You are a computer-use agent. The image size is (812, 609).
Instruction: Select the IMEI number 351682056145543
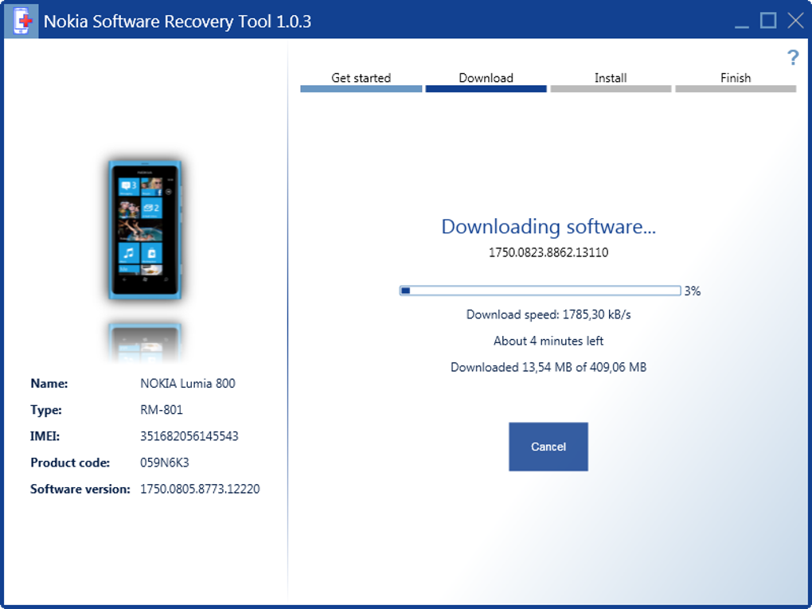189,436
